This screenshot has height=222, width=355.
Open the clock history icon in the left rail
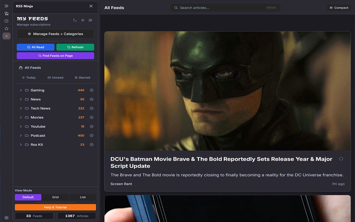[x=6, y=21]
